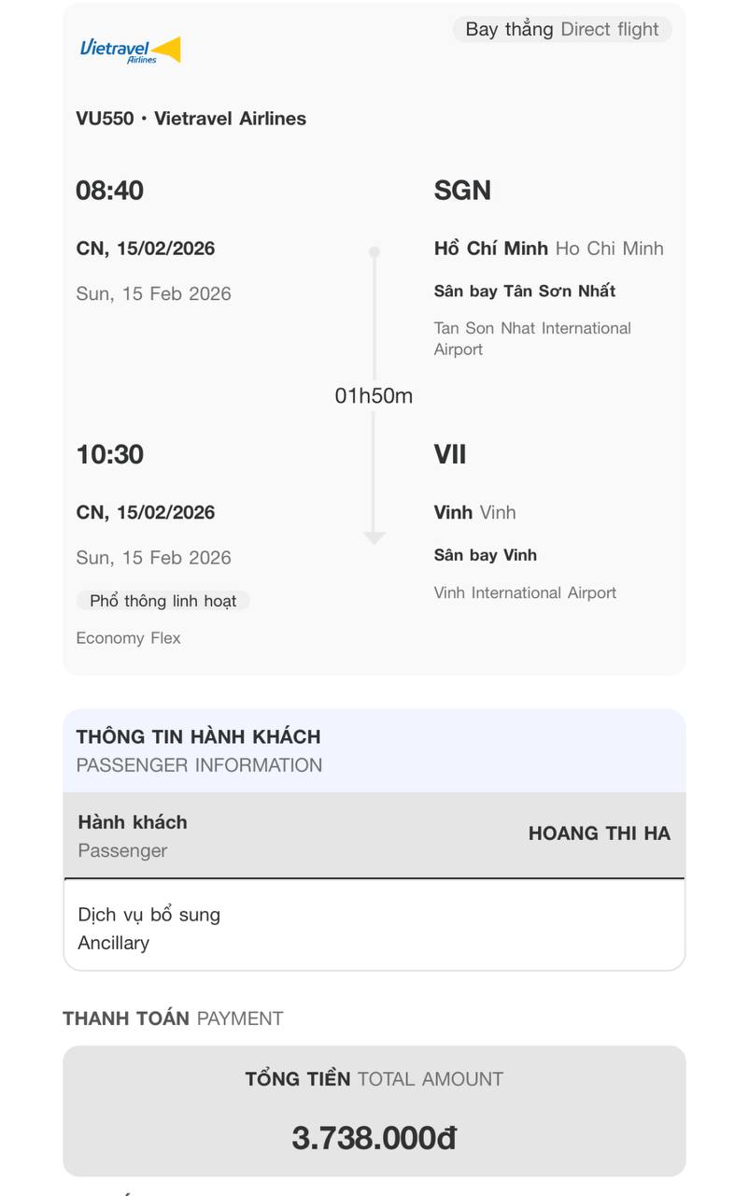Click the route start dot marker

pyautogui.click(x=374, y=251)
